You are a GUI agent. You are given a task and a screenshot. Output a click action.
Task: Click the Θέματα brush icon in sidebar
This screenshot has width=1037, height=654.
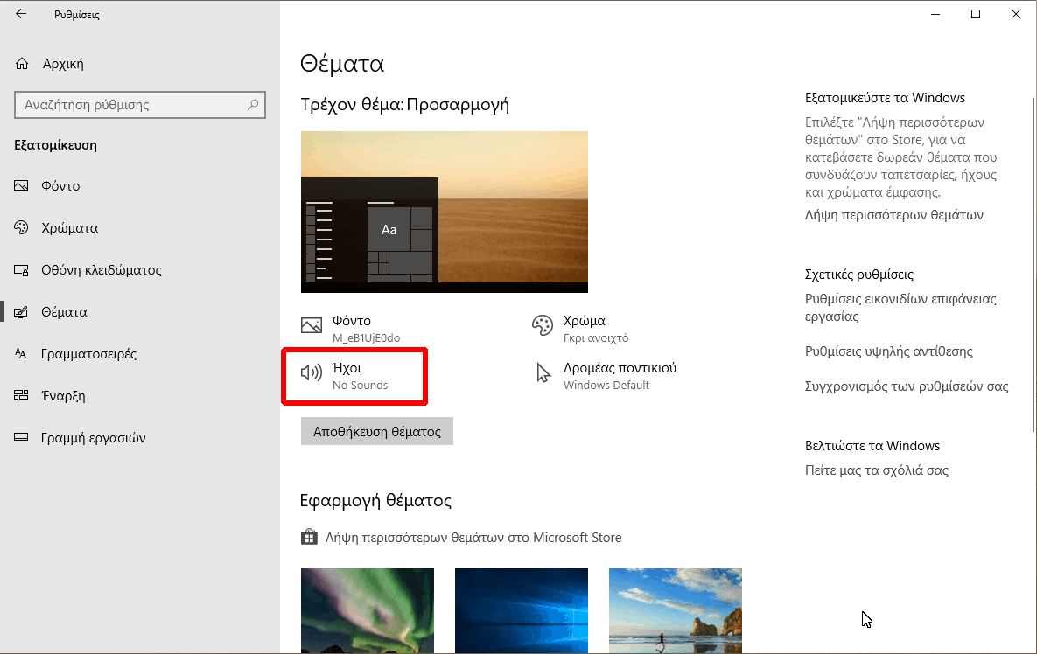pyautogui.click(x=21, y=312)
